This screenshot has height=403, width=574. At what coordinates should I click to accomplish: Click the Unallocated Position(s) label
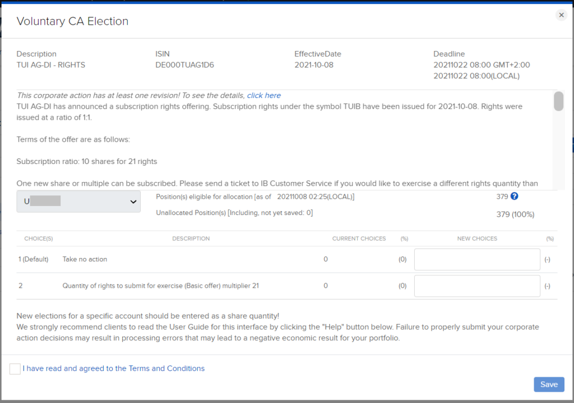pos(234,213)
